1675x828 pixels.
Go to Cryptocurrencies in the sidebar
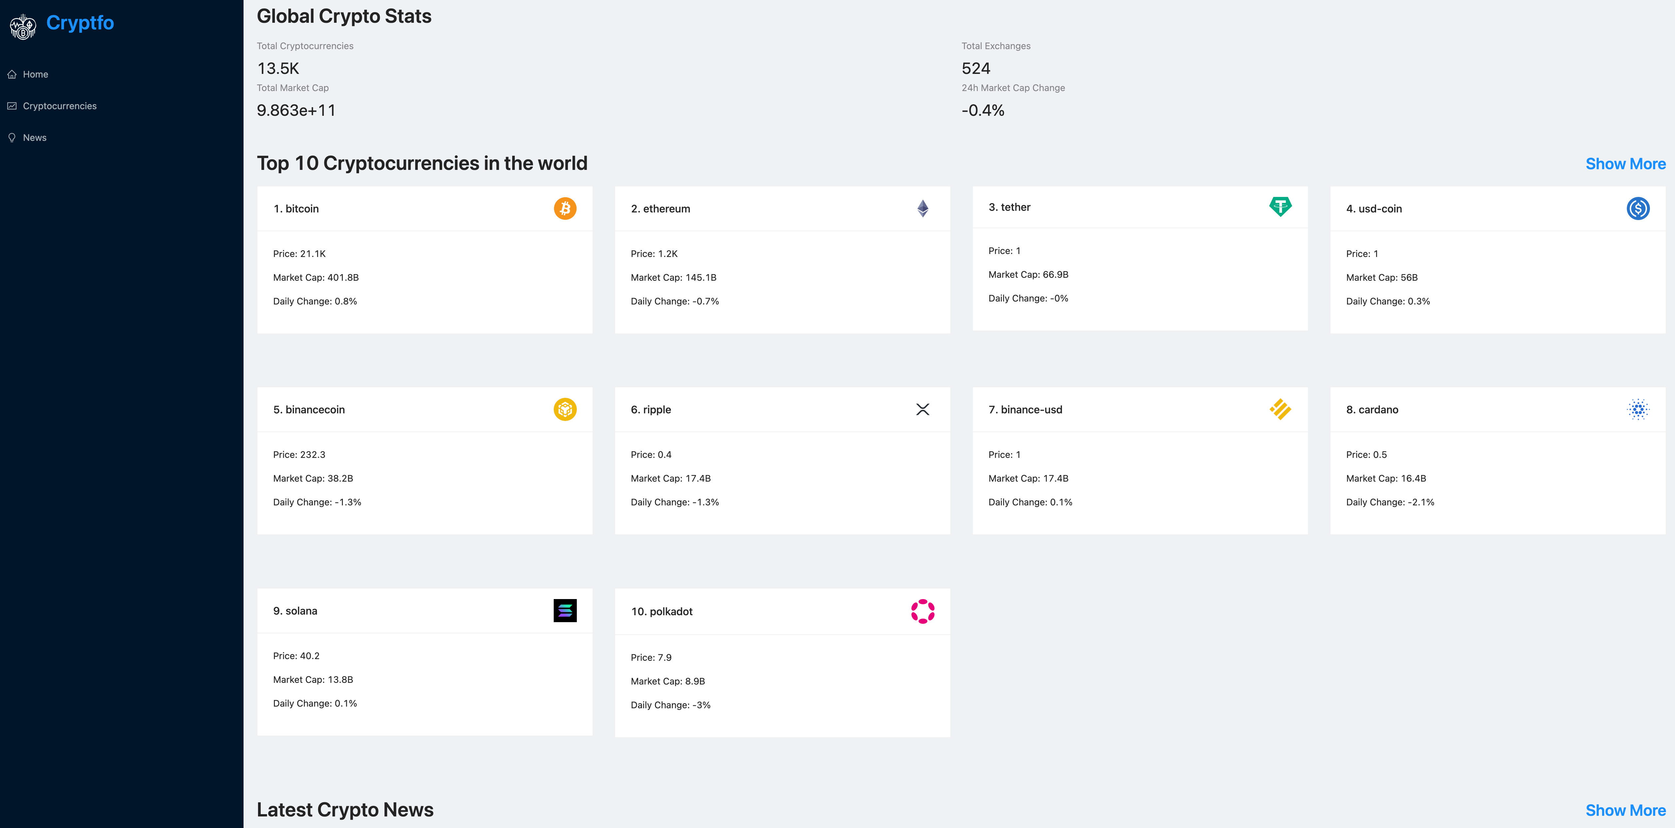coord(59,106)
